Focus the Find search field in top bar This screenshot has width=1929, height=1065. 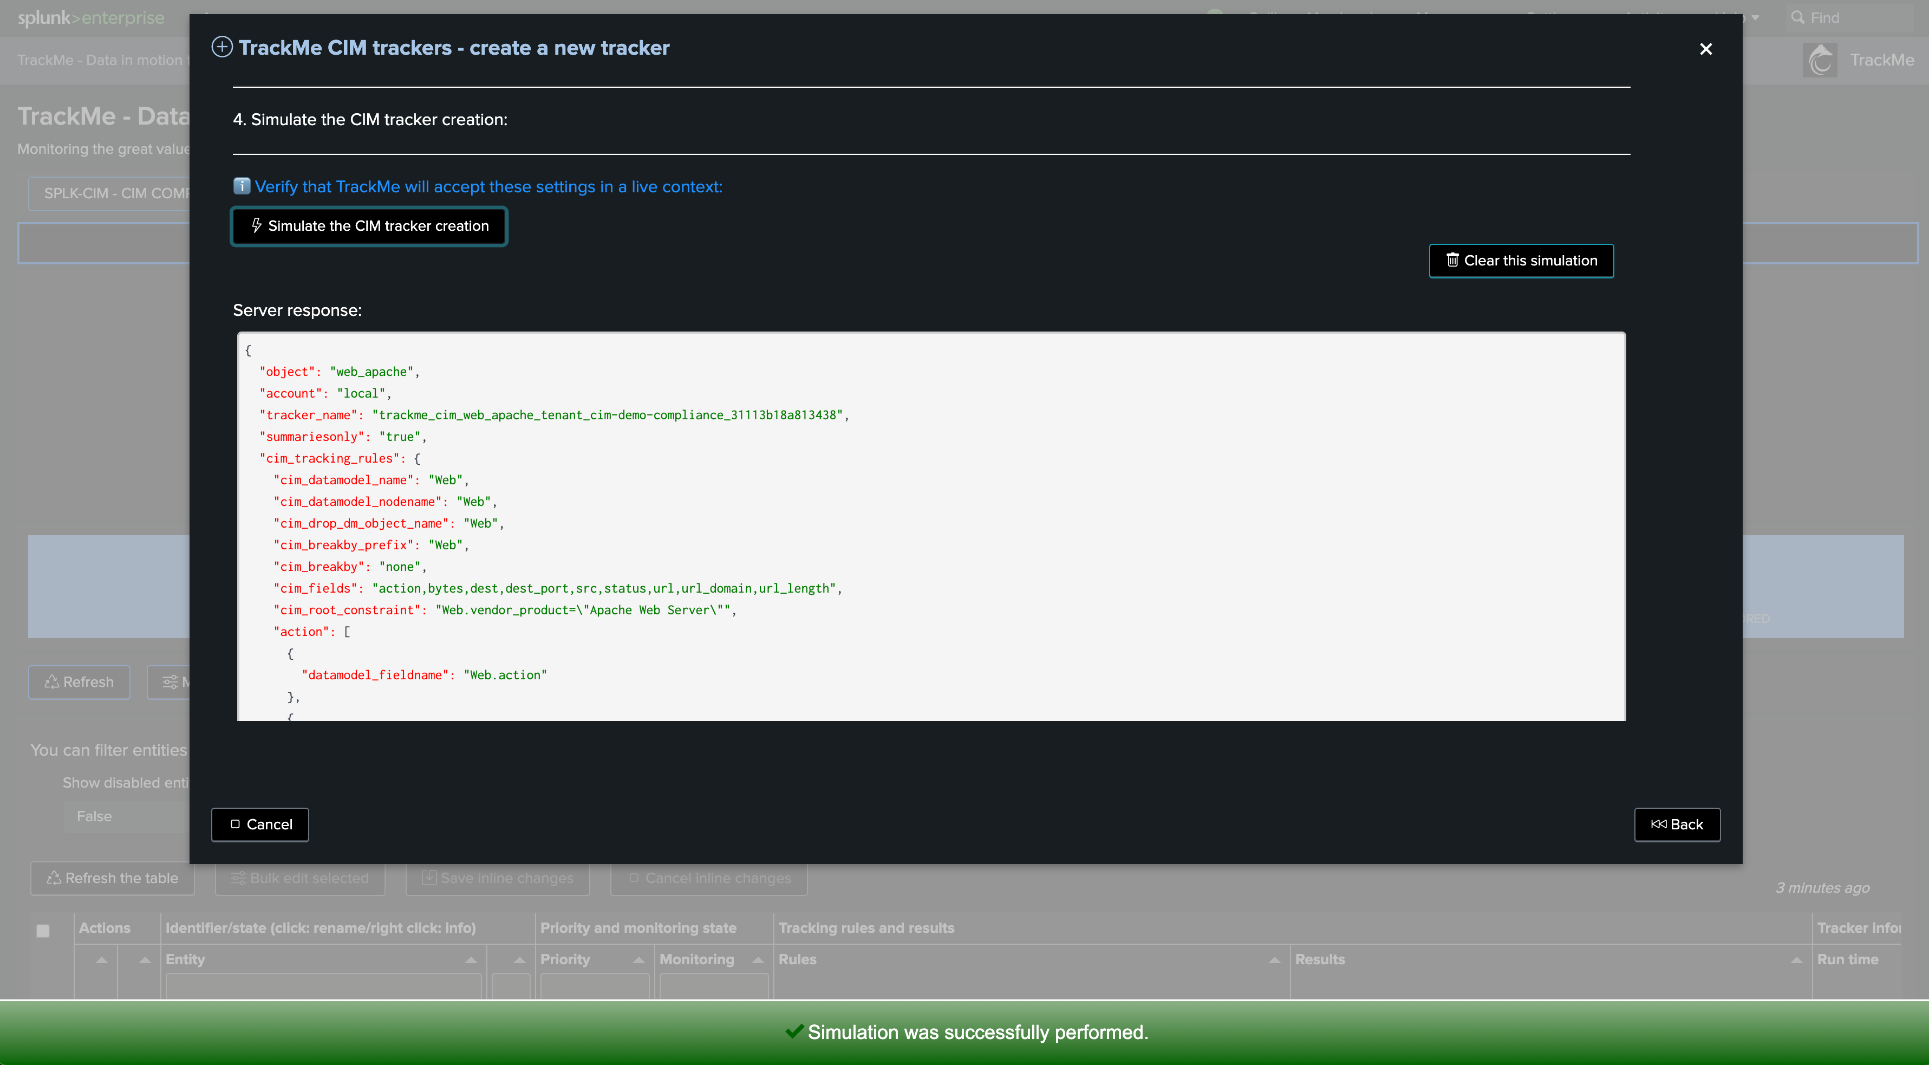click(x=1849, y=17)
